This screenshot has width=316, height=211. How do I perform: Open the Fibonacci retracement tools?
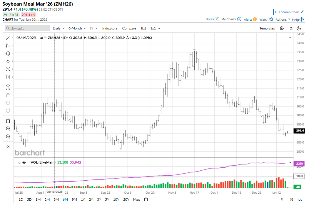(x=8, y=45)
